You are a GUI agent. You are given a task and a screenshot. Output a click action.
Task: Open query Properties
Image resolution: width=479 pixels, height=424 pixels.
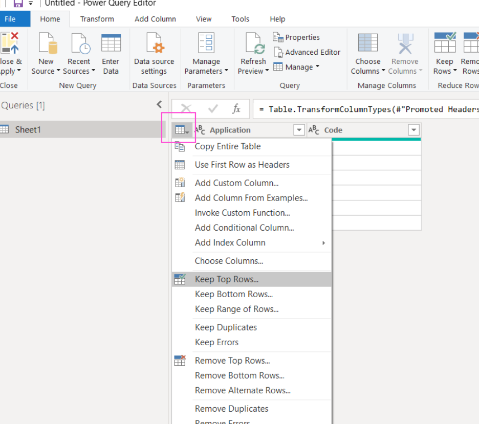(296, 37)
